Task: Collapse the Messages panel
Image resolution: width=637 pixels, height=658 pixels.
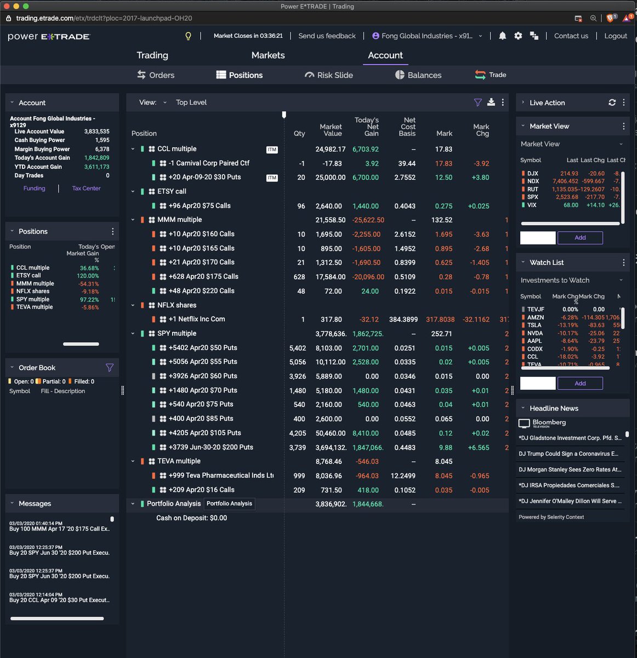Action: (x=12, y=503)
